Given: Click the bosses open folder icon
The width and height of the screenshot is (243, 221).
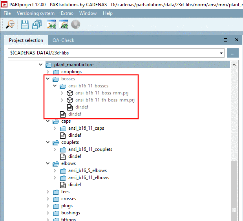Looking at the screenshot, I should tap(56, 79).
